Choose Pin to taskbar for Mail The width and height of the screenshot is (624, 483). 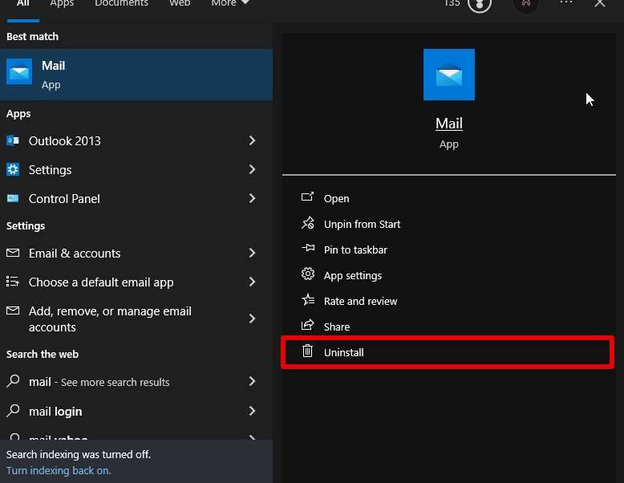(355, 250)
